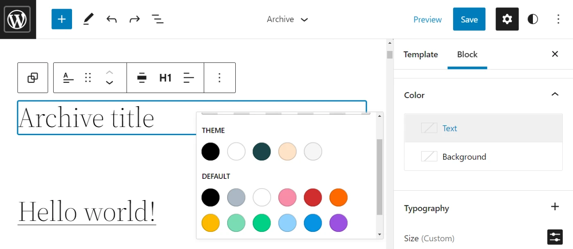Close the settings sidebar

click(555, 54)
